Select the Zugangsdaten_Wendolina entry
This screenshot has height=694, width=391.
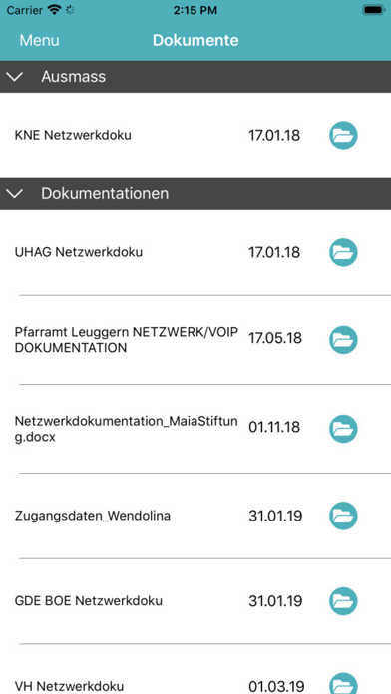coord(93,517)
